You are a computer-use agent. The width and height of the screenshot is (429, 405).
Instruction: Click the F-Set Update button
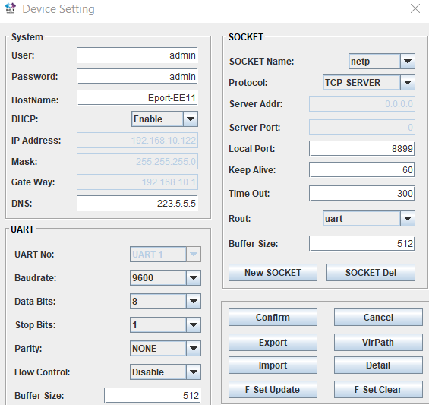[273, 389]
